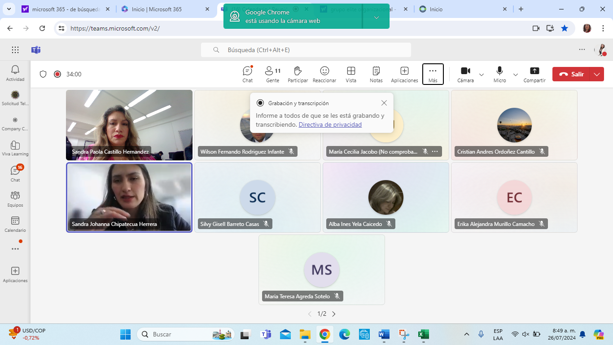Open the Directiva de privacidad link

click(330, 124)
